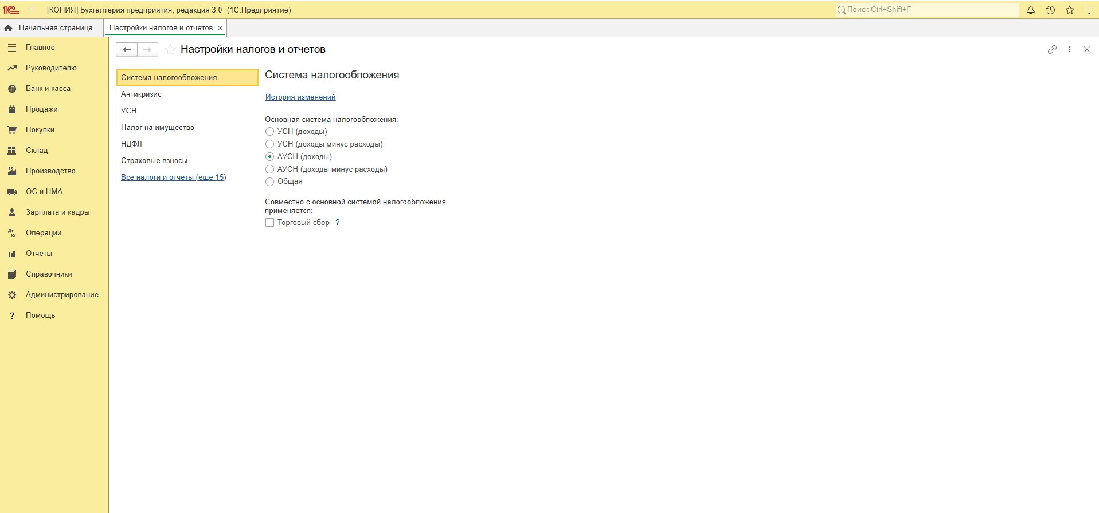Open the Администрирование menu label
Screen dimensions: 1099x513
tap(62, 295)
